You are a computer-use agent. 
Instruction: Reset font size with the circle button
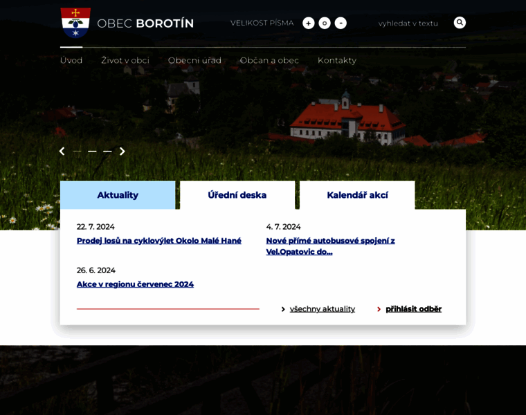[x=325, y=23]
